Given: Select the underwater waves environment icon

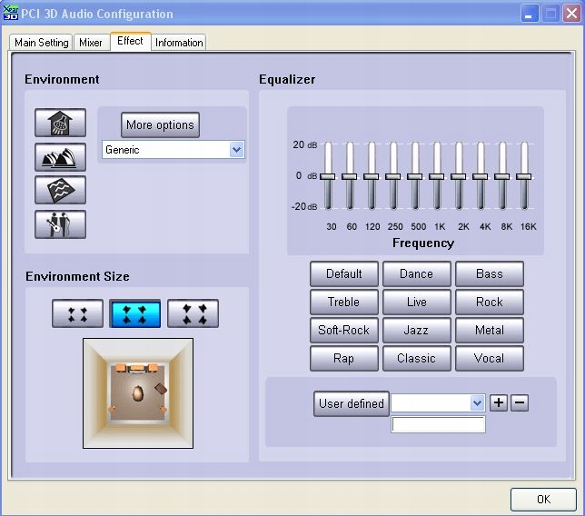Looking at the screenshot, I should [x=61, y=190].
